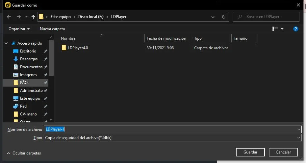Open the blue help icon
The height and width of the screenshot is (163, 306).
[x=296, y=29]
